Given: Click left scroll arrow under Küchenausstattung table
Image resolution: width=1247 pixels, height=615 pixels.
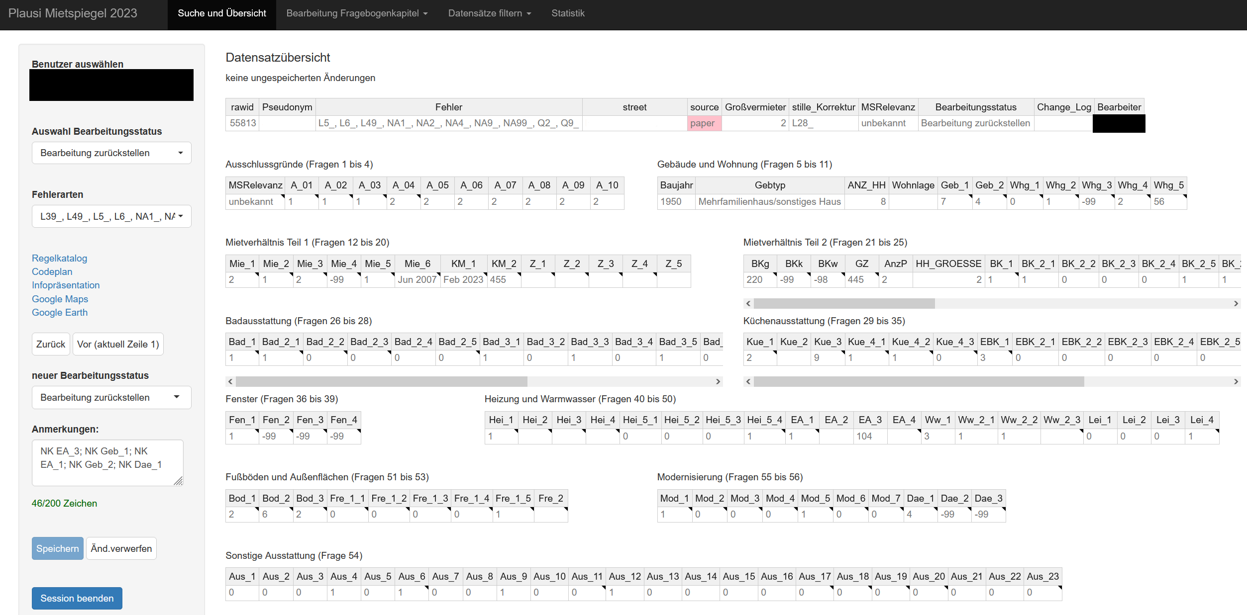Looking at the screenshot, I should click(748, 381).
